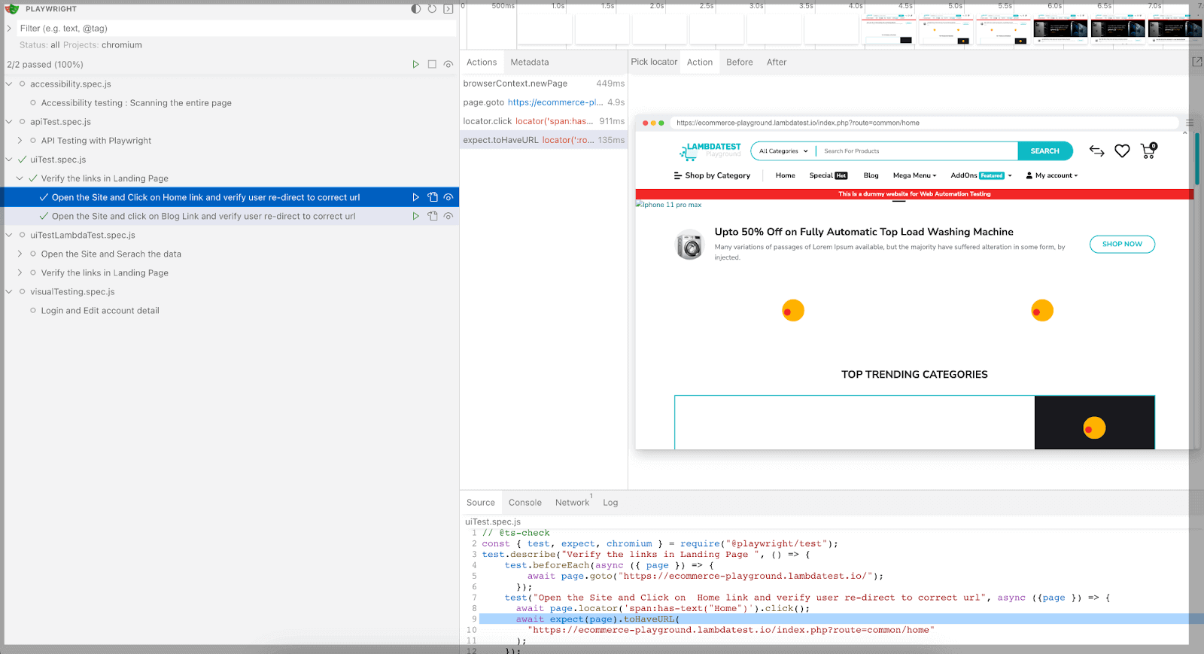This screenshot has height=654, width=1204.
Task: Open the AddOns Featured dropdown
Action: [981, 175]
